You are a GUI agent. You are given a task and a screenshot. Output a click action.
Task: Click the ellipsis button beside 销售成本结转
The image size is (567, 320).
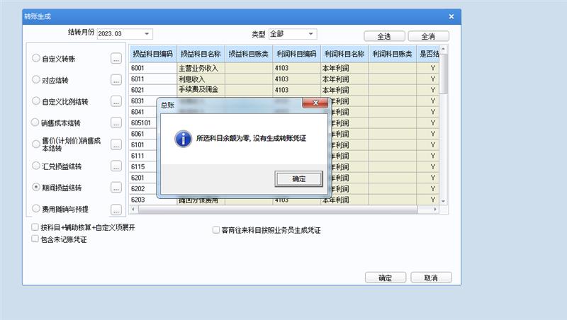tap(116, 122)
